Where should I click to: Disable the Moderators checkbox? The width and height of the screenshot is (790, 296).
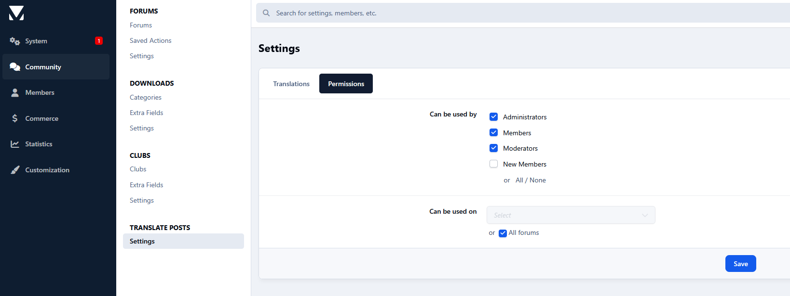coord(493,148)
